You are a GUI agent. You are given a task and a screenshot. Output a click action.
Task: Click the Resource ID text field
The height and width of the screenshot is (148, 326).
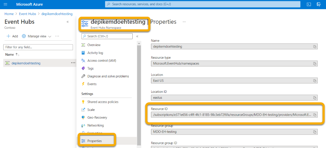(234, 115)
